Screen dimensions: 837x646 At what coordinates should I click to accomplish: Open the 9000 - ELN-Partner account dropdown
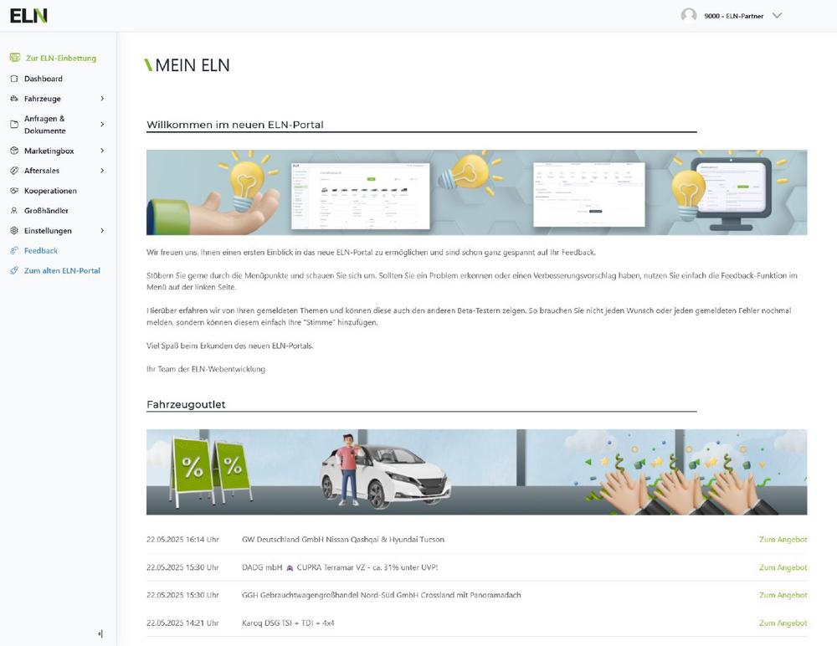pyautogui.click(x=777, y=15)
